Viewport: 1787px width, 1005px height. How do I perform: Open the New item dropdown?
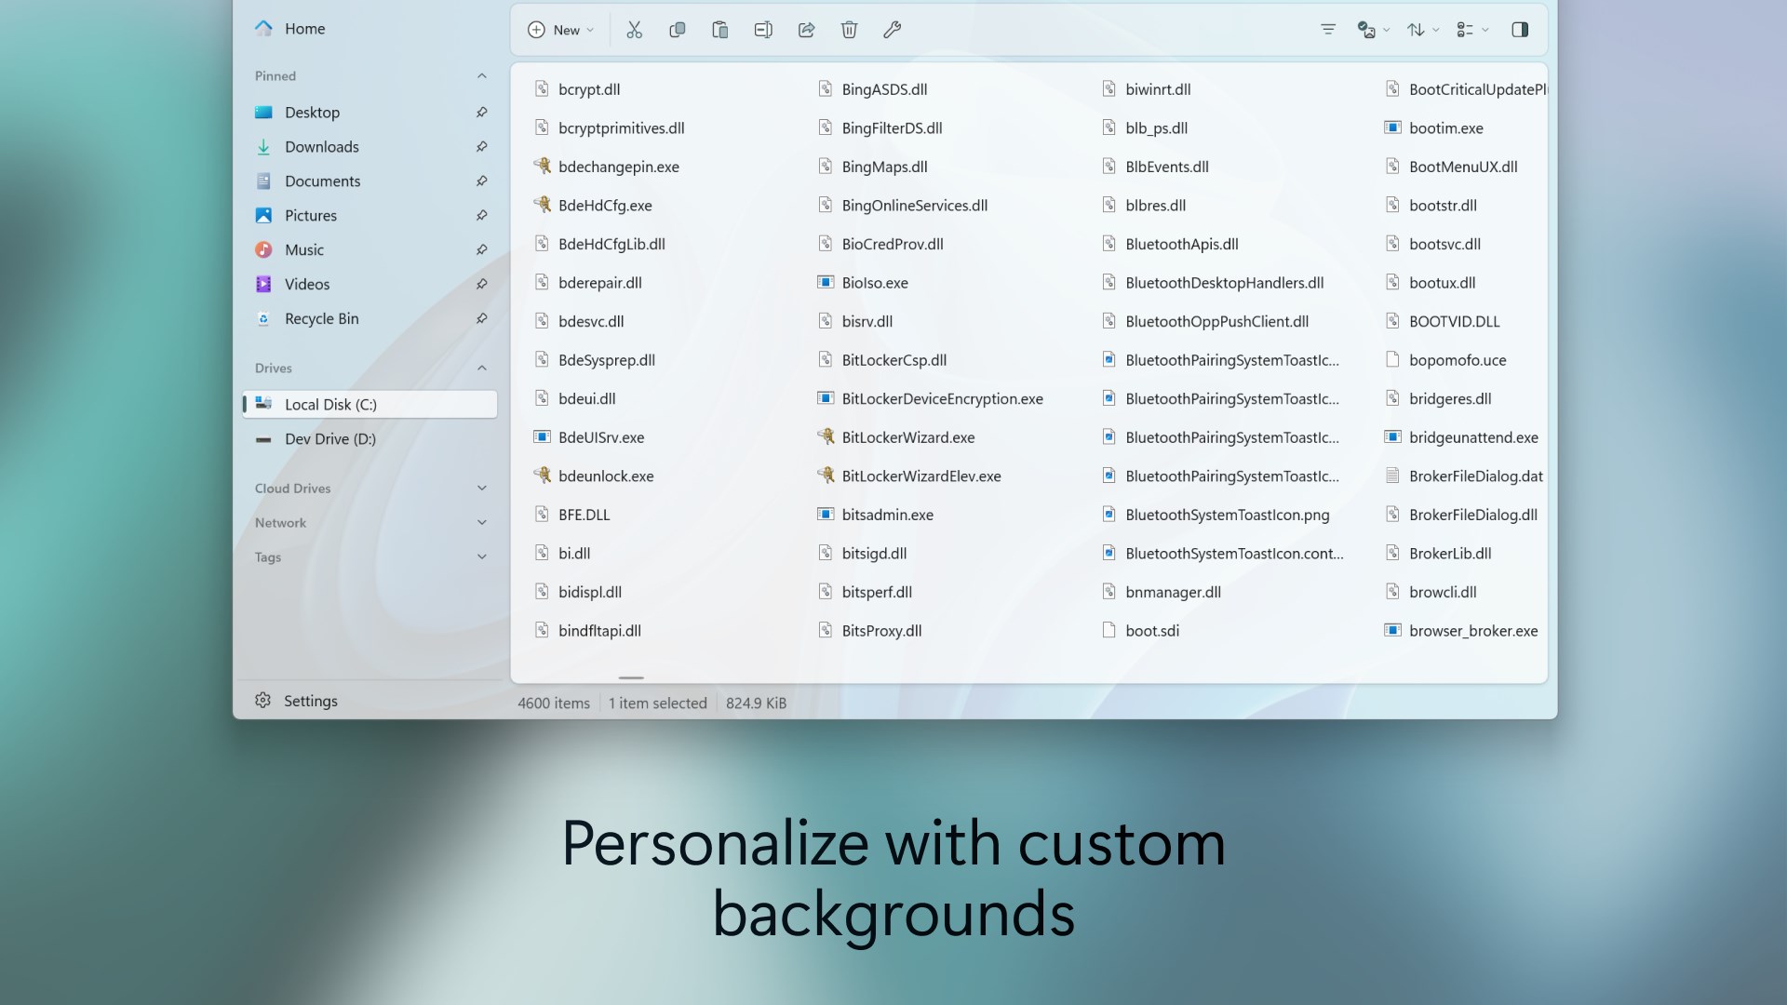(559, 29)
